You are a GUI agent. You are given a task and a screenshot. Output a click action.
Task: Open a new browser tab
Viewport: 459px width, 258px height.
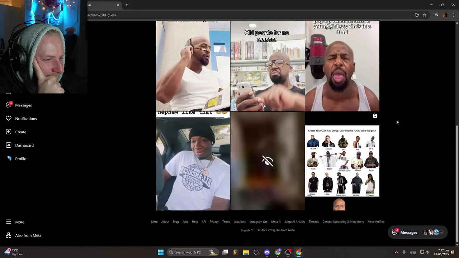pyautogui.click(x=127, y=5)
